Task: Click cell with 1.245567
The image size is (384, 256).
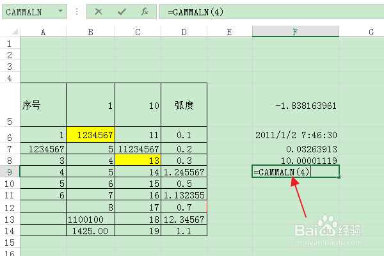Action: pos(184,172)
